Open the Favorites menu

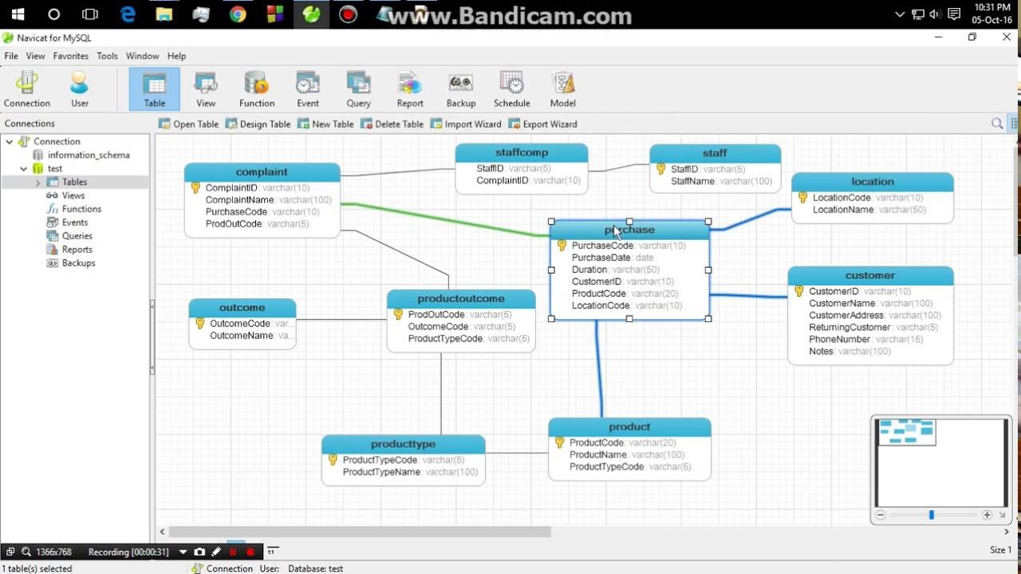pos(71,56)
